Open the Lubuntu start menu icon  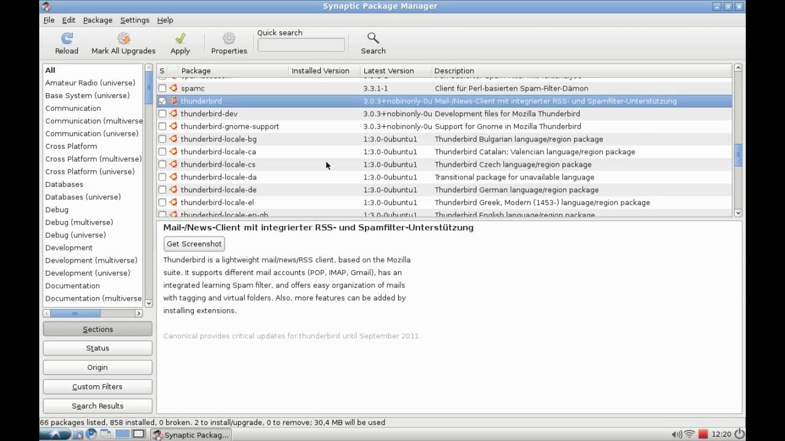click(x=56, y=435)
